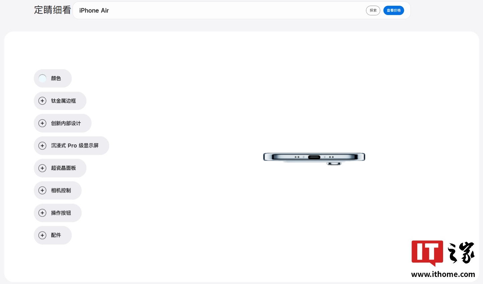Click the iPhone Air title in the navigation bar
This screenshot has height=284, width=483.
click(94, 10)
